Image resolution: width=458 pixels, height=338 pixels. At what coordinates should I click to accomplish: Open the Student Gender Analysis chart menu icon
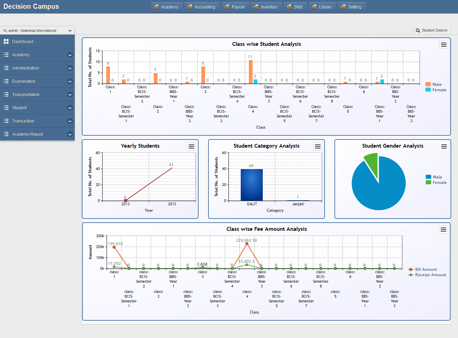point(444,147)
